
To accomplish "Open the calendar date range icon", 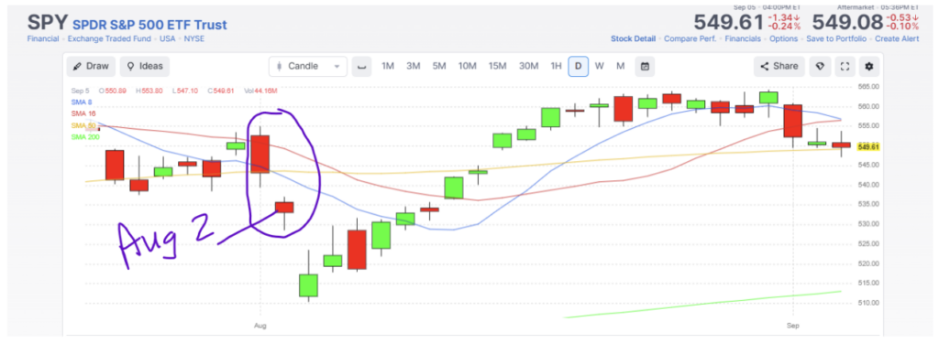I will [x=645, y=67].
